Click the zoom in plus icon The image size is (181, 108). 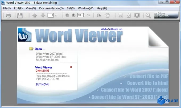tap(73, 15)
